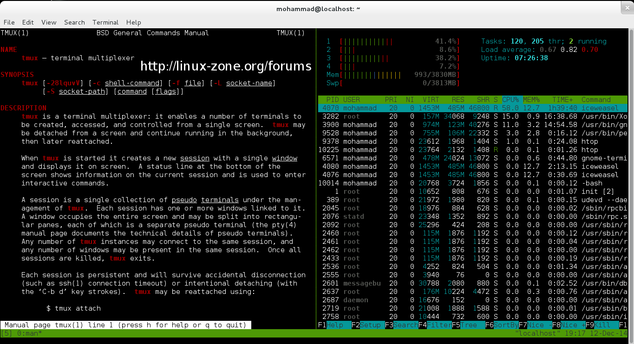This screenshot has width=634, height=344.
Task: Click the underlined 'session' word in man page
Action: [195, 158]
